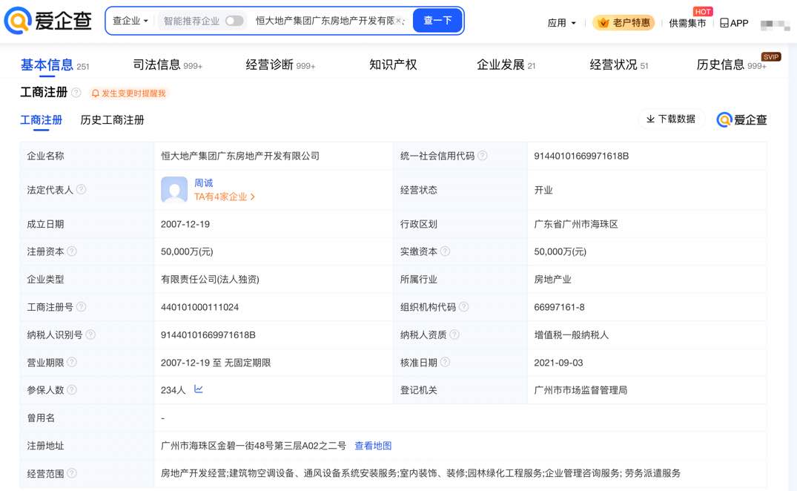Select the credit code 91440101669971618B beside 统一社会信用代码

pyautogui.click(x=581, y=156)
